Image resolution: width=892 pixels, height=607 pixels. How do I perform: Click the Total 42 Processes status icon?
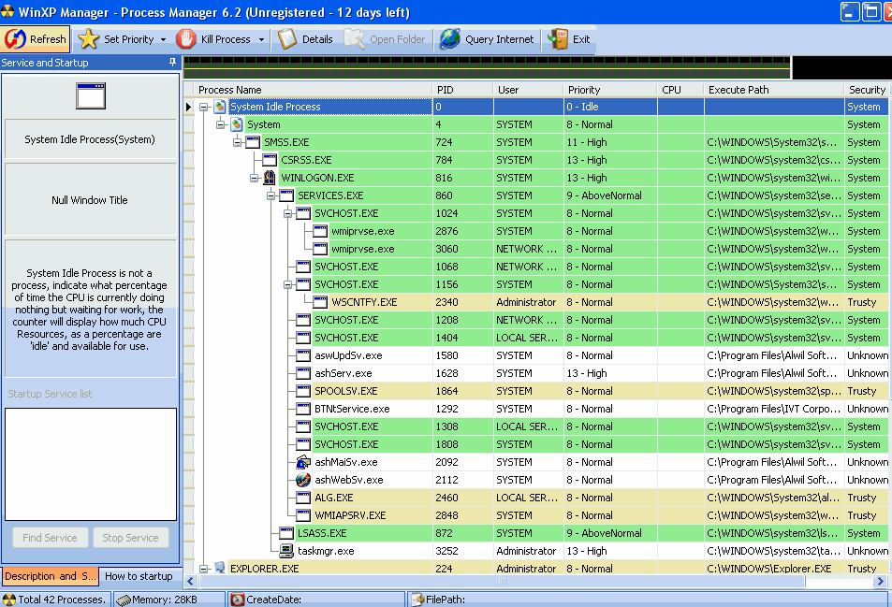click(8, 600)
